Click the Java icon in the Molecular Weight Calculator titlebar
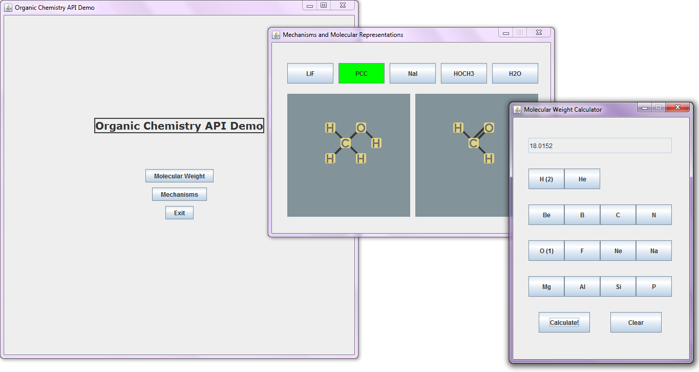The image size is (699, 372). click(x=517, y=109)
